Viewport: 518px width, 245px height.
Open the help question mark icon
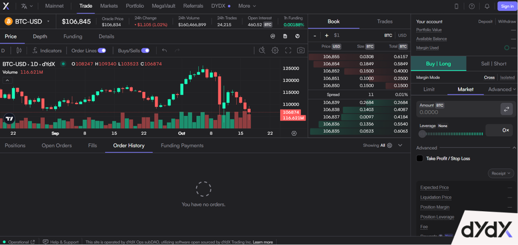pyautogui.click(x=471, y=6)
